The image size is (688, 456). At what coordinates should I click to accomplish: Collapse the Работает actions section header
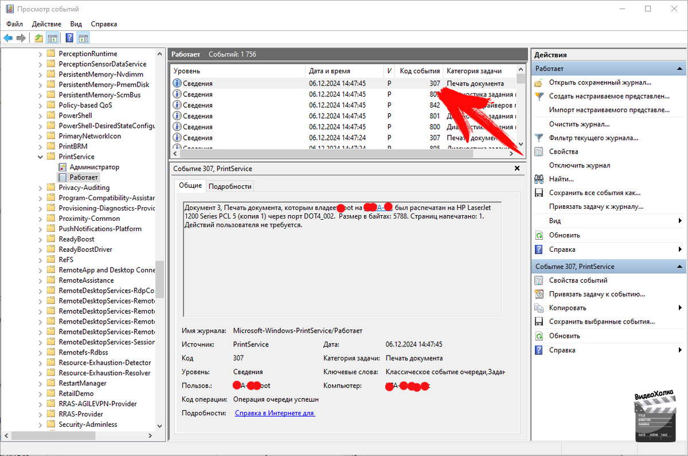coord(679,69)
